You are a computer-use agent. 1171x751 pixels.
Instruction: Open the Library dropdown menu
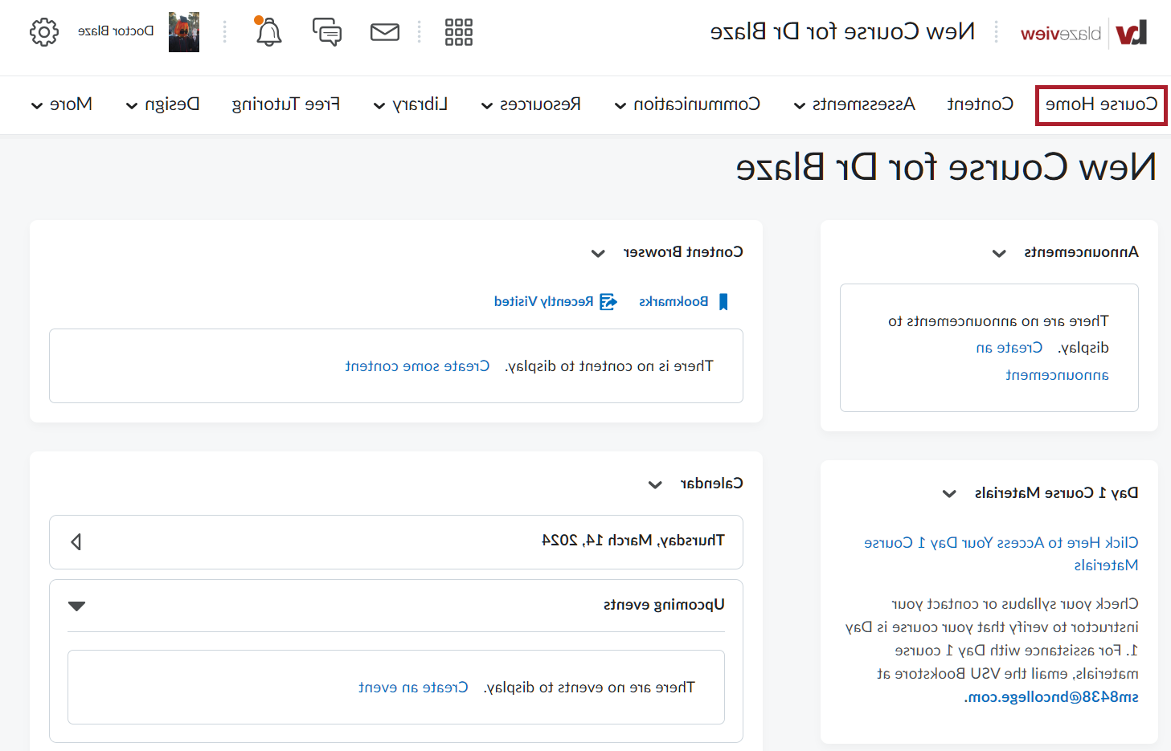point(411,104)
